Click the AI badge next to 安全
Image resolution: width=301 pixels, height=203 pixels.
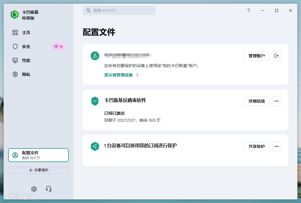point(58,46)
